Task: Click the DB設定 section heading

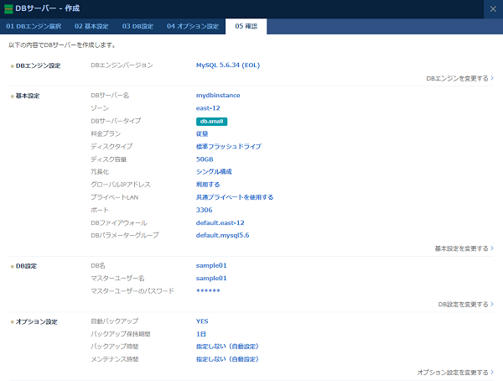Action: [x=26, y=266]
